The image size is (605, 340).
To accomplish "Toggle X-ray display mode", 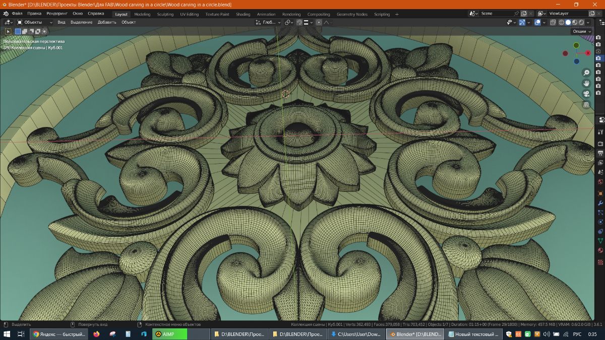I will click(553, 22).
